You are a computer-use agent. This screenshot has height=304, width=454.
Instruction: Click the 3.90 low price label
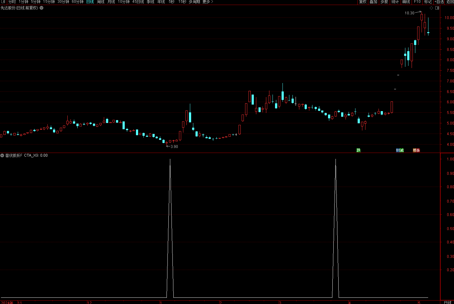pyautogui.click(x=174, y=147)
